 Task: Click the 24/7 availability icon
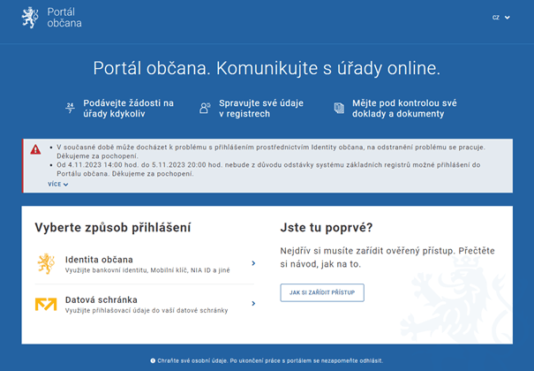[70, 108]
